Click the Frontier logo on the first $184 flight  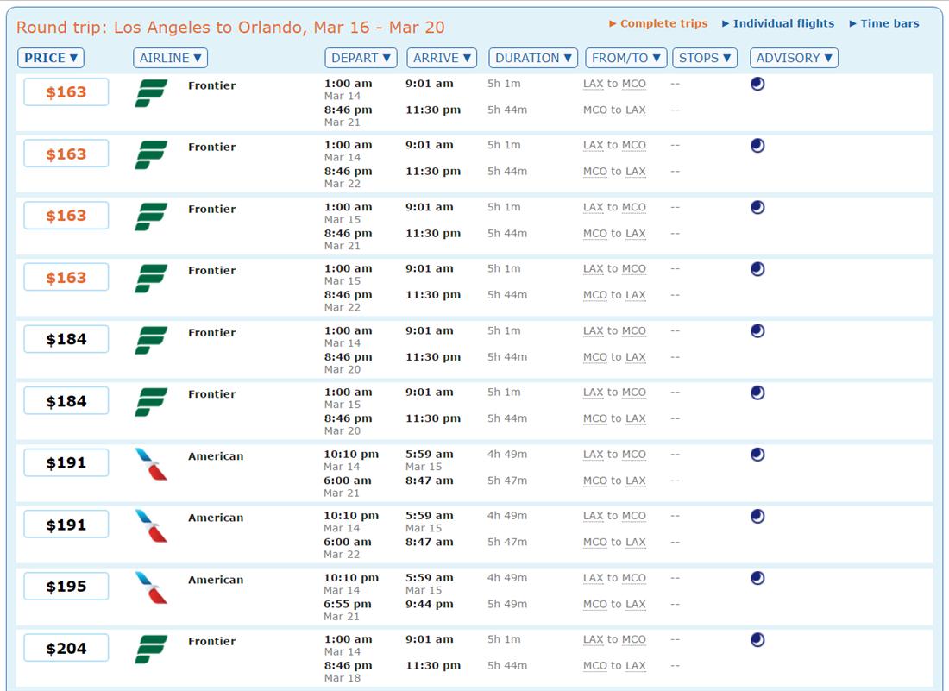pyautogui.click(x=150, y=337)
